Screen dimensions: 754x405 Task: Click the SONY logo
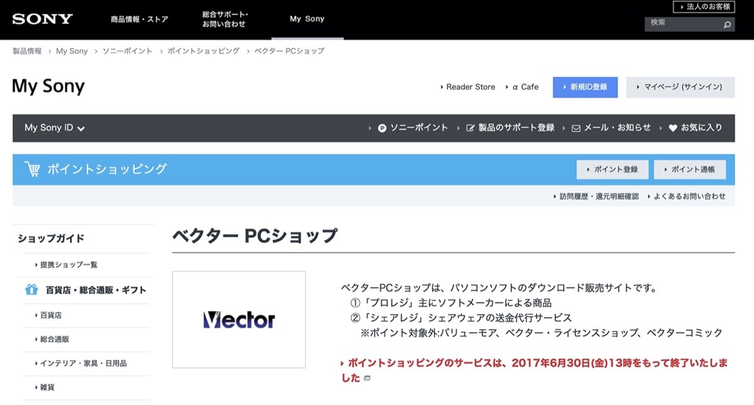43,19
